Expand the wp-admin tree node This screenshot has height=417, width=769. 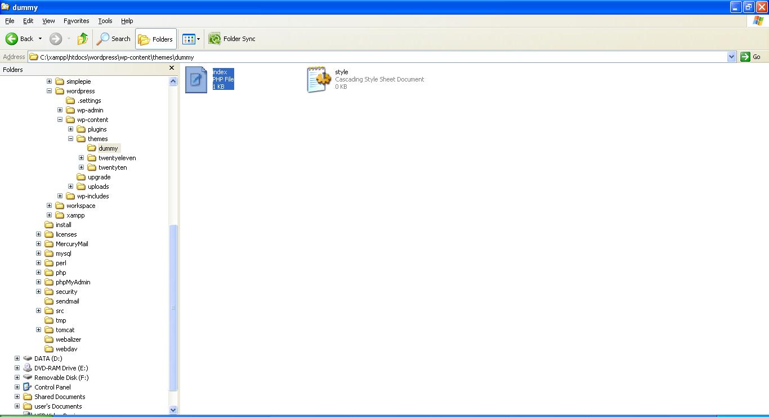[60, 110]
